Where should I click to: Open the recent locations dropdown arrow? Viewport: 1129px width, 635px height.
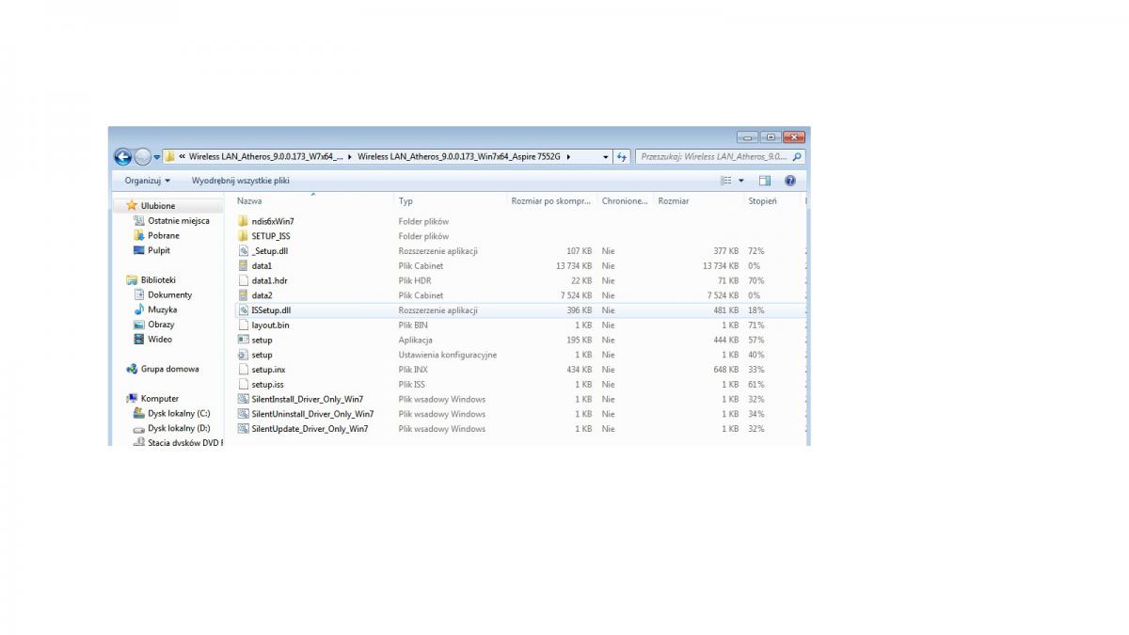[x=157, y=157]
